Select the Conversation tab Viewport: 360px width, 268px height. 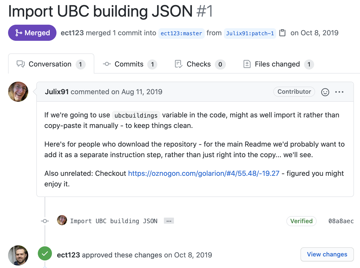coord(51,64)
